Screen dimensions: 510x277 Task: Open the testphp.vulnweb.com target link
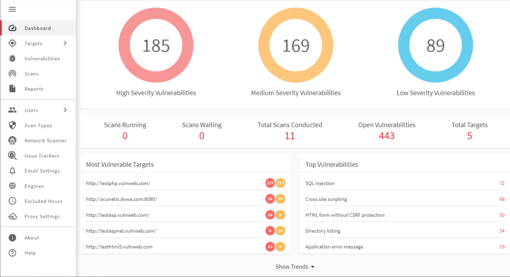118,184
